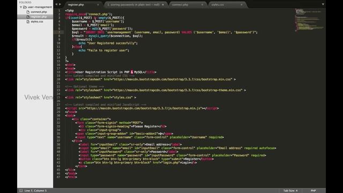Image resolution: width=343 pixels, height=193 pixels.
Task: Close the connect.php tab
Action: pyautogui.click(x=202, y=5)
